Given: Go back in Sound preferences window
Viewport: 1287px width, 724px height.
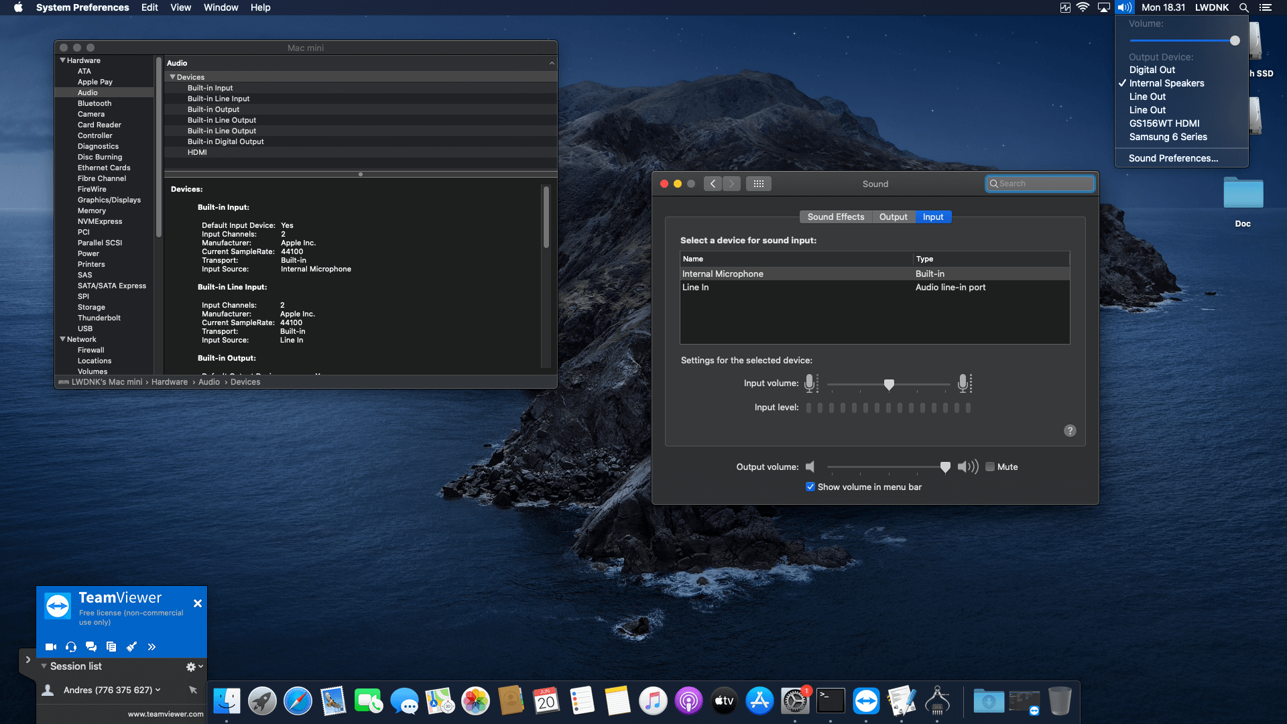Looking at the screenshot, I should (713, 184).
